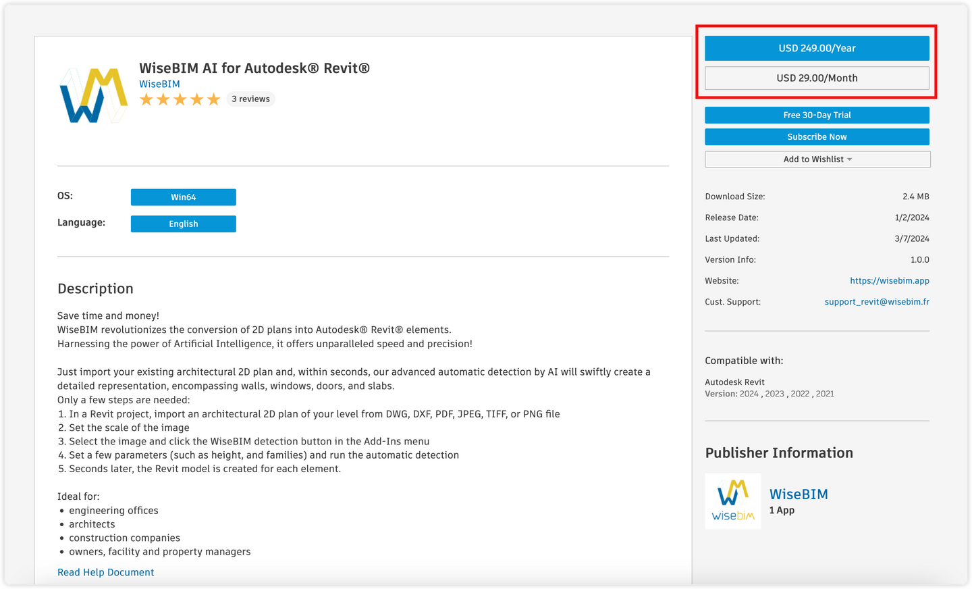The height and width of the screenshot is (589, 972).
Task: Click the third rating star
Action: 180,100
